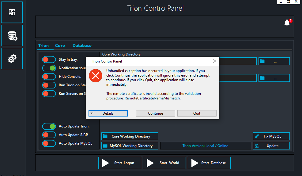Click the Update button gear icon
The image size is (302, 176).
pyautogui.click(x=257, y=146)
